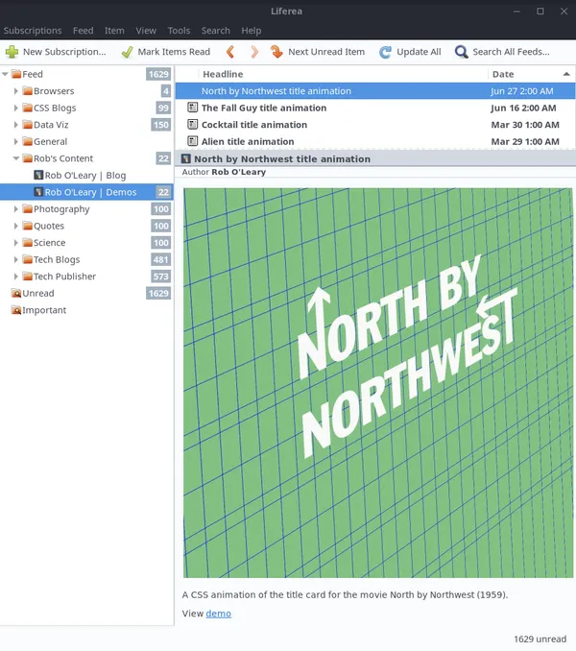The height and width of the screenshot is (651, 576).
Task: Select 'Alien title animation' item
Action: click(375, 141)
